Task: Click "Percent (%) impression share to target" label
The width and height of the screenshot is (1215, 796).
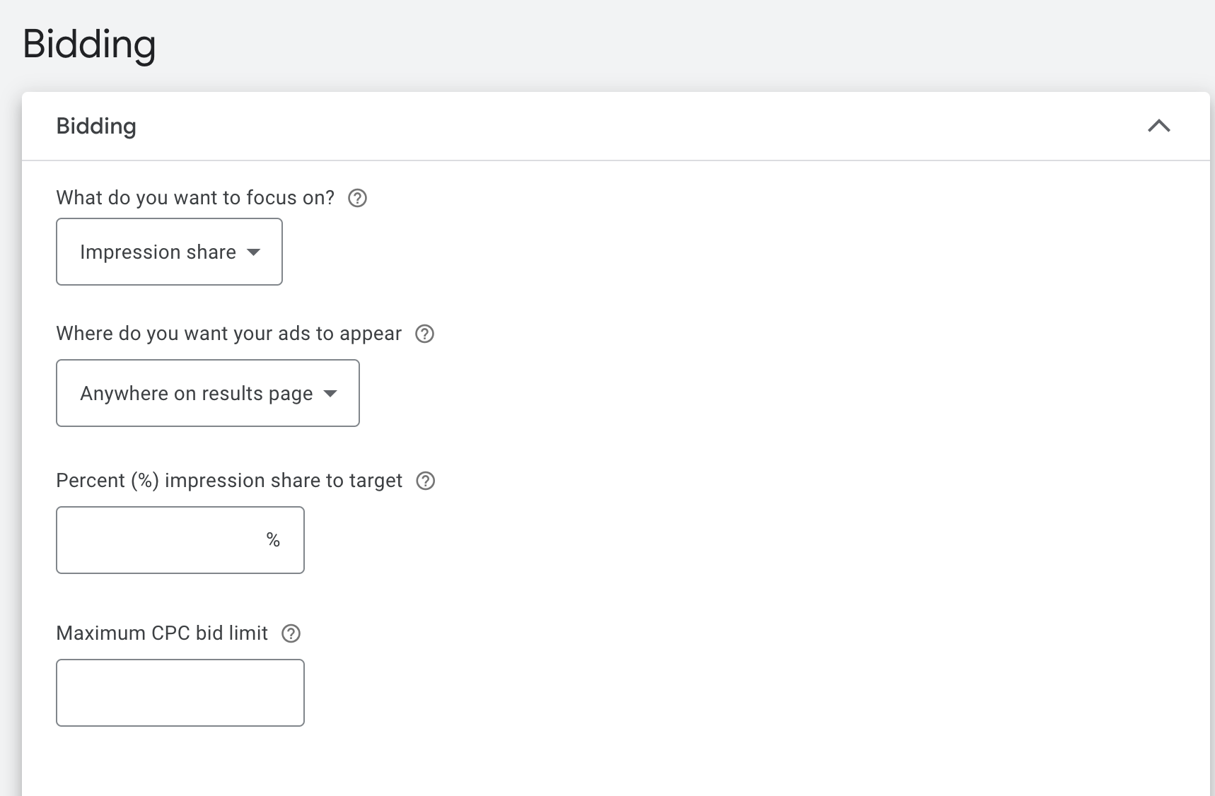Action: click(228, 481)
